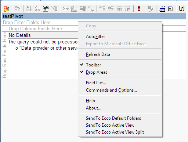188x142 pixels.
Task: Select Refresh Data from context menu
Action: [120, 54]
